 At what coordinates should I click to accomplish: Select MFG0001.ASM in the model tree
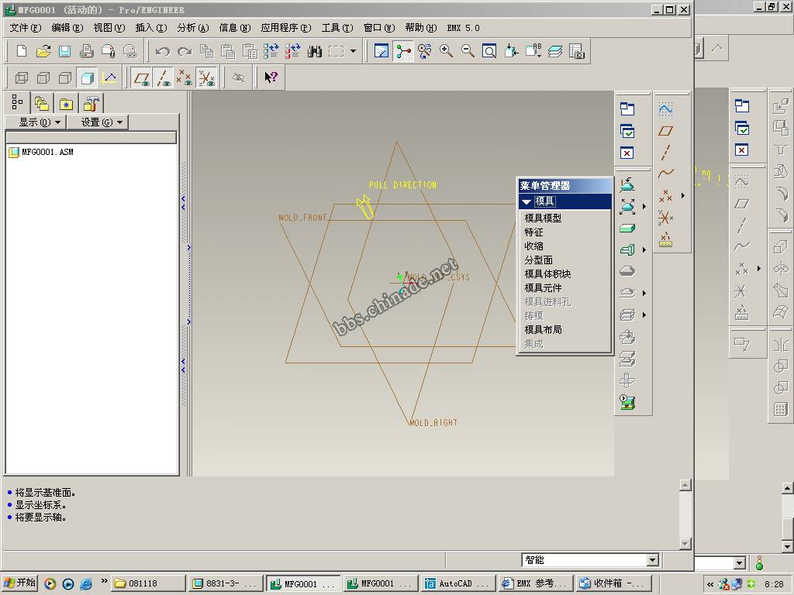tap(47, 153)
